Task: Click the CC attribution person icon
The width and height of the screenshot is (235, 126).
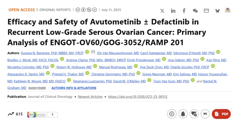Action: pyautogui.click(x=83, y=10)
